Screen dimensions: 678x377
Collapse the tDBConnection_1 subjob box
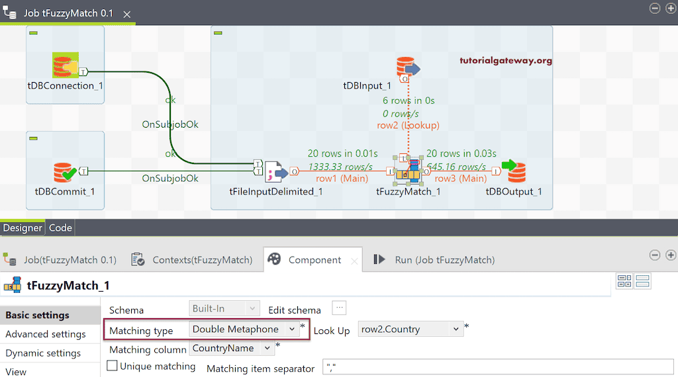33,33
